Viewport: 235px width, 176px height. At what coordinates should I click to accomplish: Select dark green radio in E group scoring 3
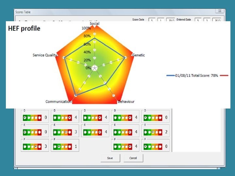pos(55,132)
